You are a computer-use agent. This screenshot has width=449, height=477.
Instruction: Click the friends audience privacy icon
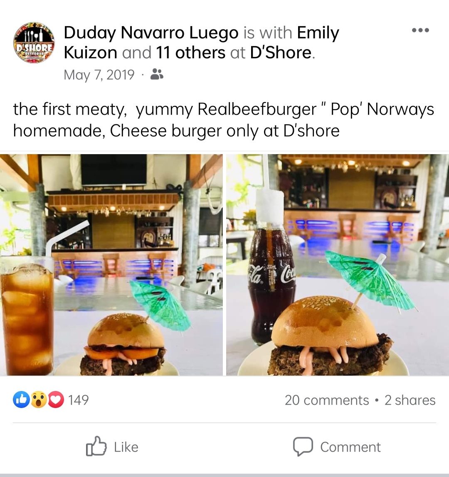point(157,74)
